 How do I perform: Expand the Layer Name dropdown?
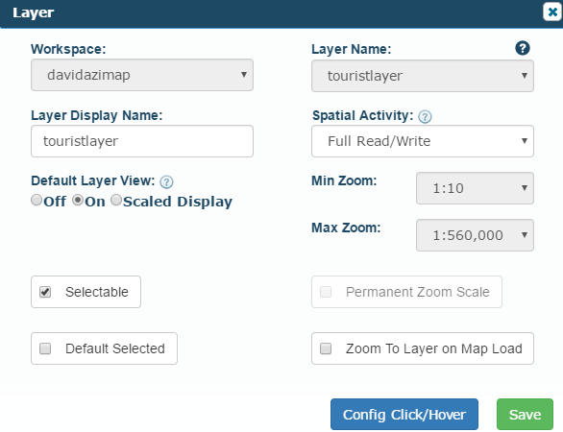click(x=423, y=76)
